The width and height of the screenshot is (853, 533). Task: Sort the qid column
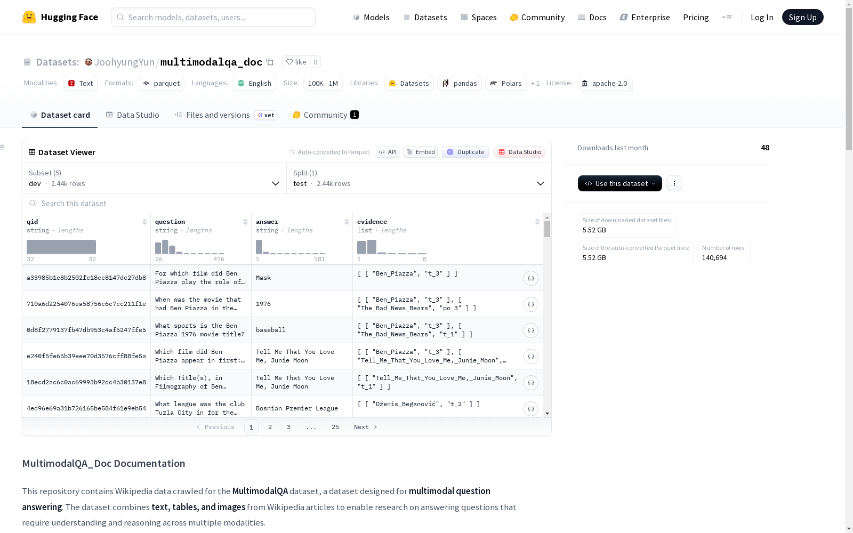click(144, 222)
